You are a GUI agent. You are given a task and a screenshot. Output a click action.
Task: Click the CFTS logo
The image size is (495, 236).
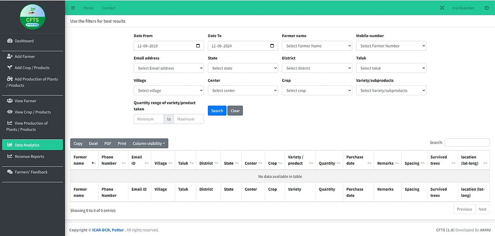coord(32,17)
